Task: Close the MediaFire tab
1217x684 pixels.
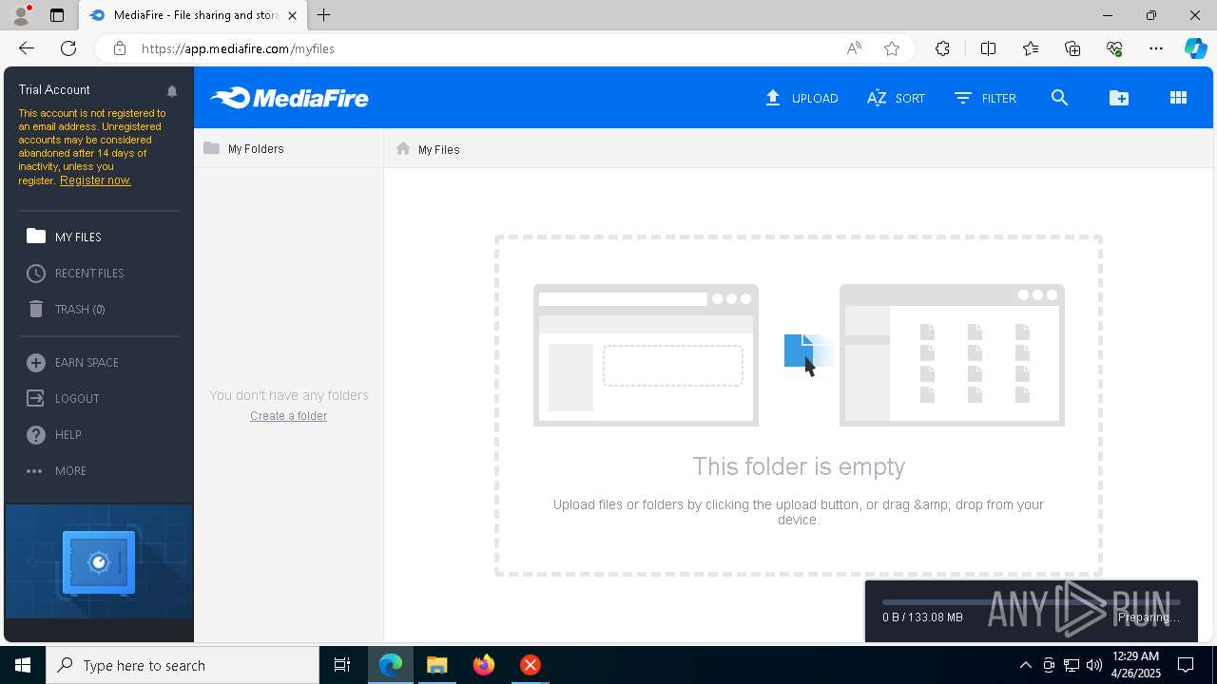Action: click(293, 15)
